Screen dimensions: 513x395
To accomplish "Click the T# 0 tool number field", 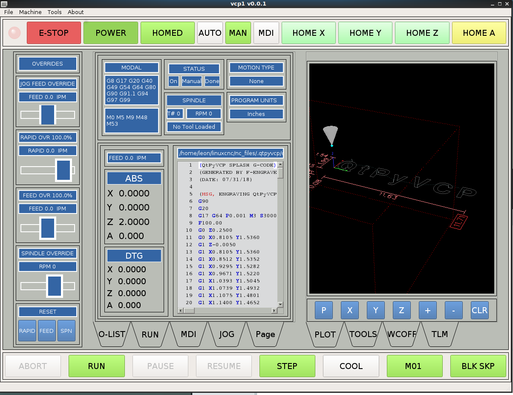I will tap(175, 114).
